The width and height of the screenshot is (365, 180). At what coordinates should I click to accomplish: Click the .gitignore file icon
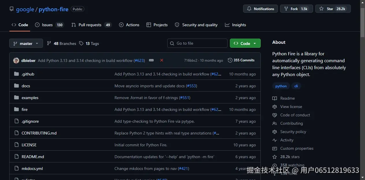[x=16, y=121]
